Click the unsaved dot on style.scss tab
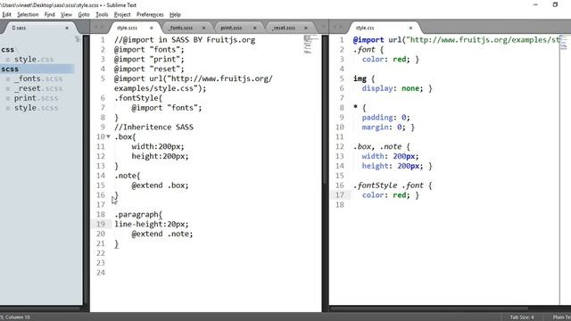This screenshot has width=571, height=321. (x=152, y=28)
